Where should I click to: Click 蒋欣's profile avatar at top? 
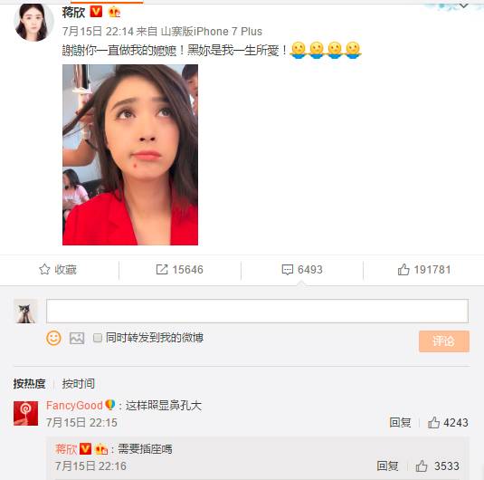[x=33, y=22]
